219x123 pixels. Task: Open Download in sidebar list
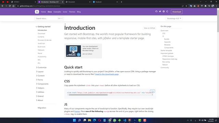click(41, 33)
